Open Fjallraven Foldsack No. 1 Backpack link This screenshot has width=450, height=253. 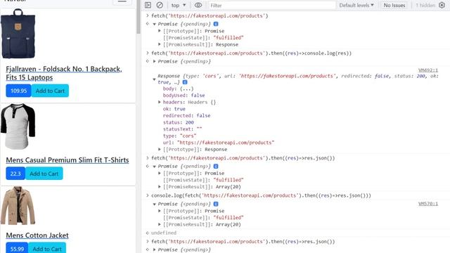pos(64,73)
